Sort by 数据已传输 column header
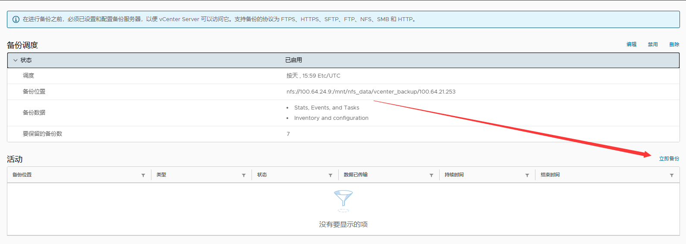Viewport: 686px width, 244px height. pyautogui.click(x=356, y=175)
